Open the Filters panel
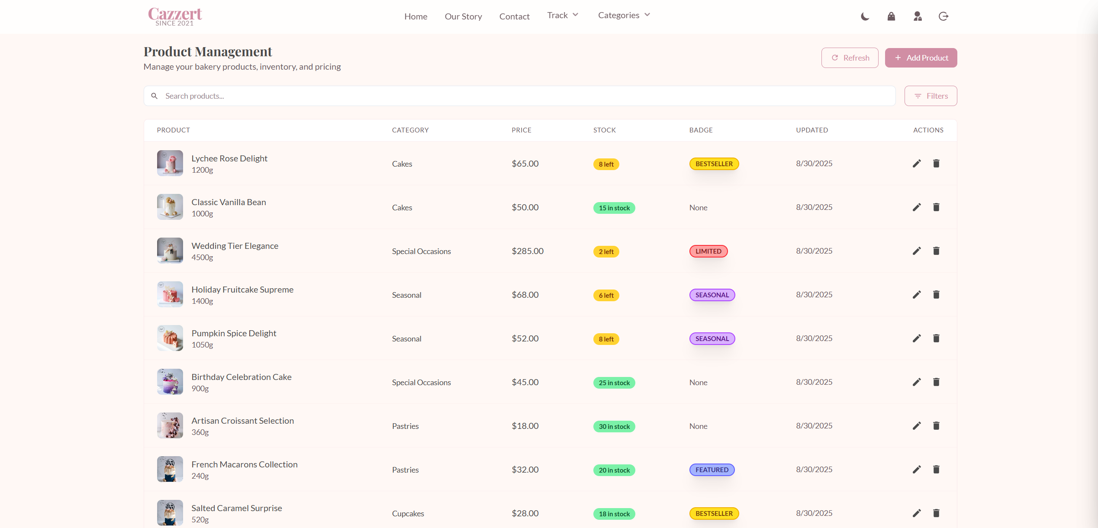 931,96
